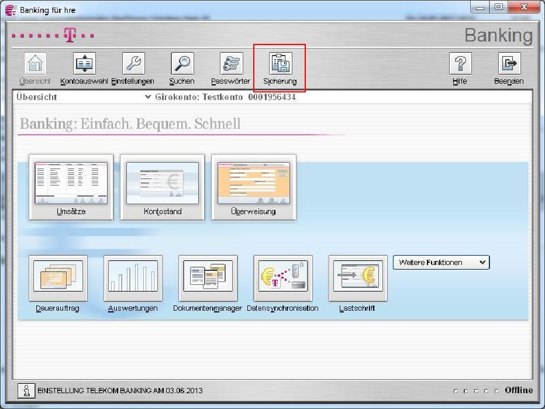Image resolution: width=545 pixels, height=409 pixels.
Task: Click the Suchen magnifier icon
Action: click(x=182, y=64)
